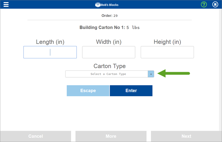Click the vertical scrollbar on the right
Image resolution: width=222 pixels, height=142 pixels.
[x=220, y=70]
